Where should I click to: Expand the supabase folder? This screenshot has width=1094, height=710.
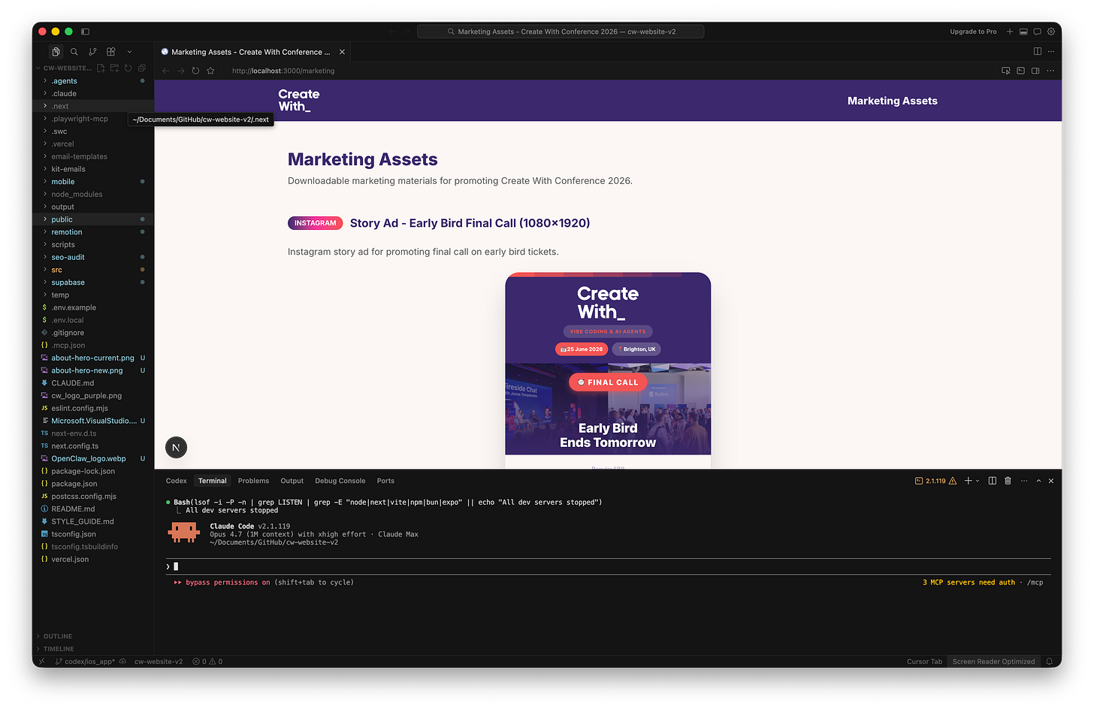point(93,282)
